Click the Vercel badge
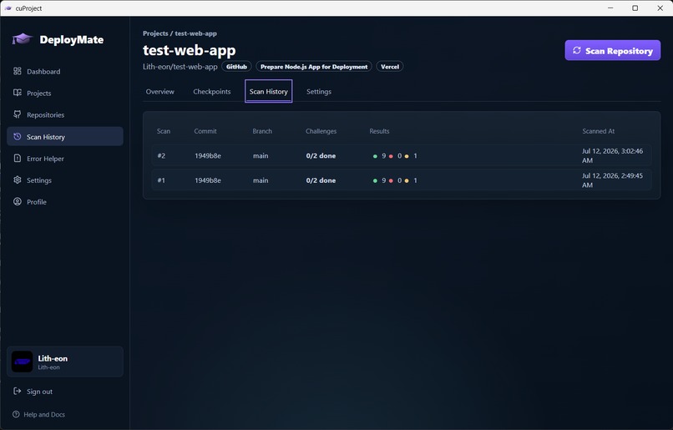 click(x=390, y=67)
